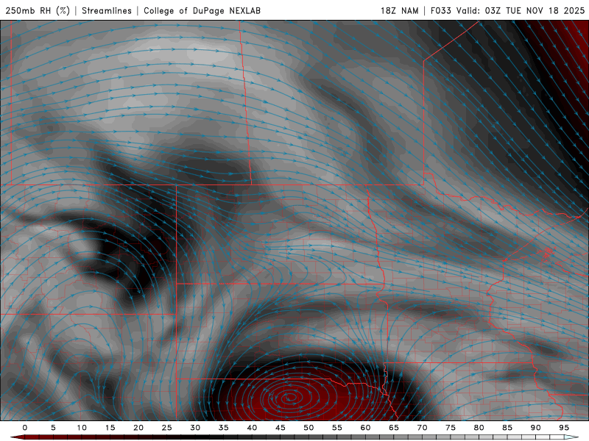The width and height of the screenshot is (589, 441).
Task: Click the "65" label on the color scale
Action: (x=394, y=428)
